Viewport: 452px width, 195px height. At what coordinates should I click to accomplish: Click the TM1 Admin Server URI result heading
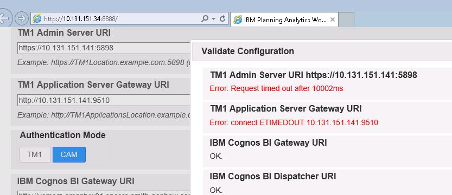pyautogui.click(x=314, y=75)
